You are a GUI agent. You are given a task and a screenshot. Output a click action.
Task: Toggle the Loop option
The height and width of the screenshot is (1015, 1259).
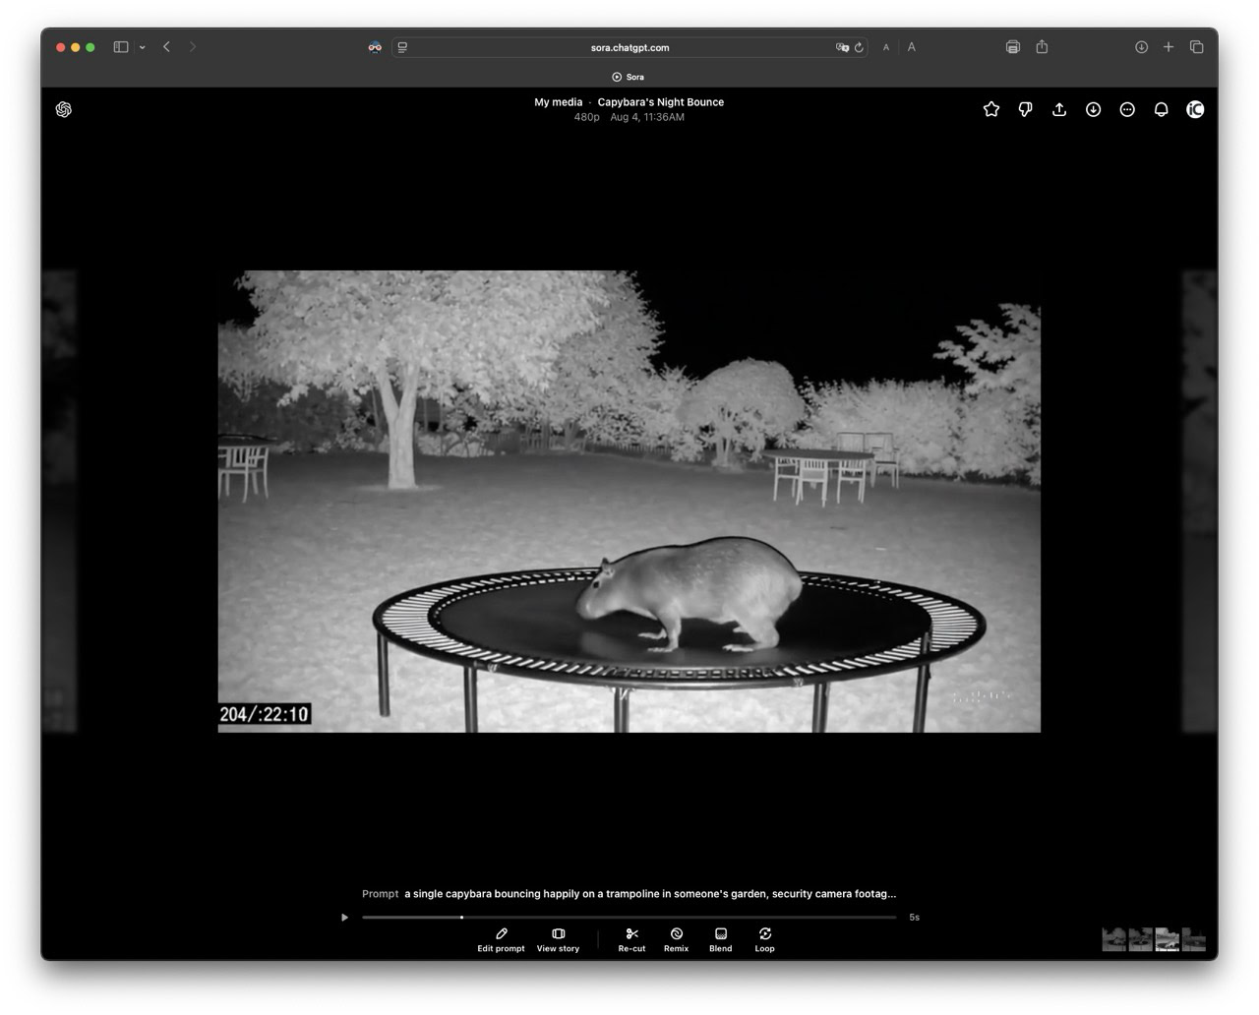tap(764, 939)
